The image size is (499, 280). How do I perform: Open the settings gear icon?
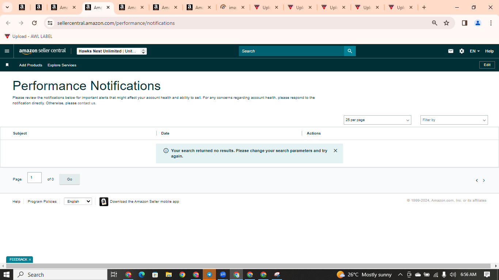click(462, 51)
